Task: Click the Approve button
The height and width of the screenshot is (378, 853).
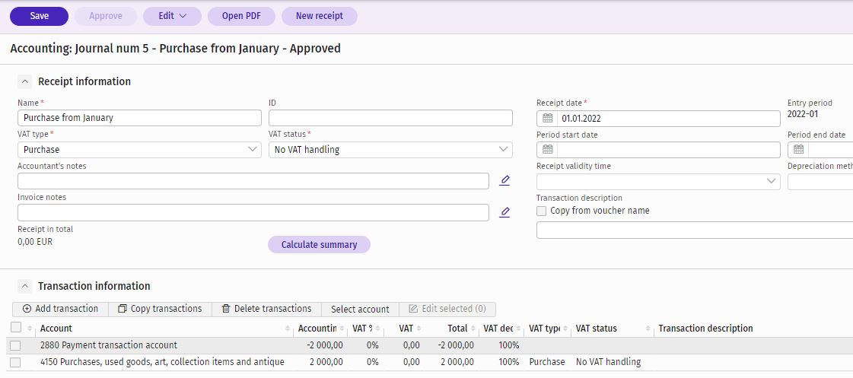Action: pyautogui.click(x=106, y=16)
